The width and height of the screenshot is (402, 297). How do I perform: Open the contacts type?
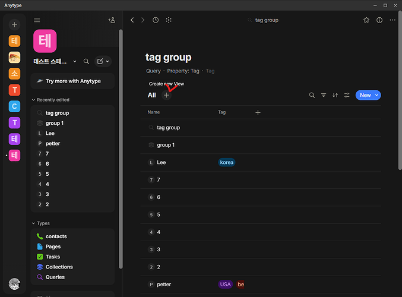[72, 236]
